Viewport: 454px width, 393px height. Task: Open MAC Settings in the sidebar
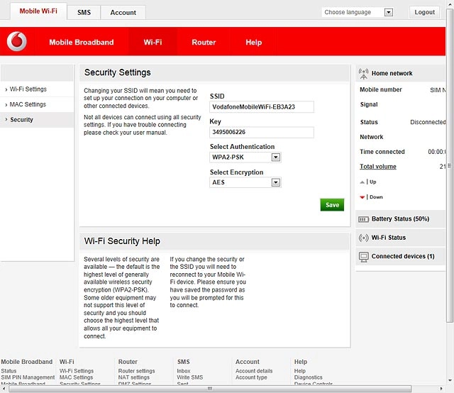tap(37, 104)
